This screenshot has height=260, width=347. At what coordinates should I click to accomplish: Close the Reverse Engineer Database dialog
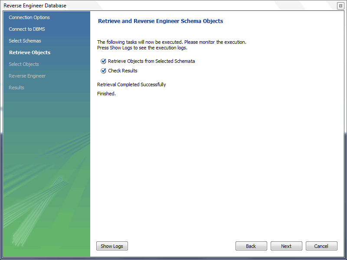coord(340,6)
